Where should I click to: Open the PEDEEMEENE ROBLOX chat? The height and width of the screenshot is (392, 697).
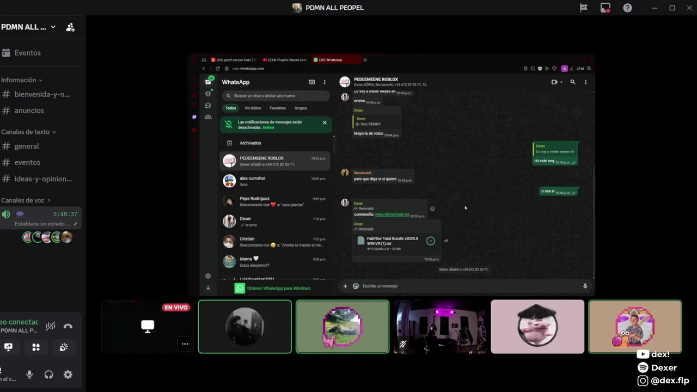click(x=276, y=161)
